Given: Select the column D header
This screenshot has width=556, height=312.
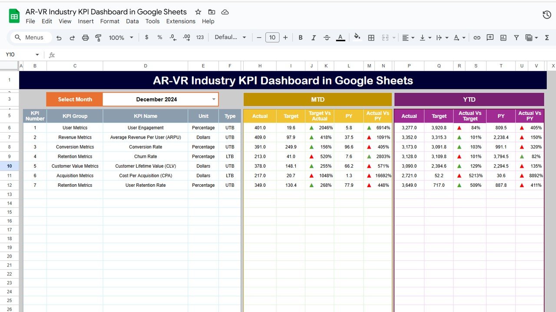Looking at the screenshot, I should tap(146, 66).
